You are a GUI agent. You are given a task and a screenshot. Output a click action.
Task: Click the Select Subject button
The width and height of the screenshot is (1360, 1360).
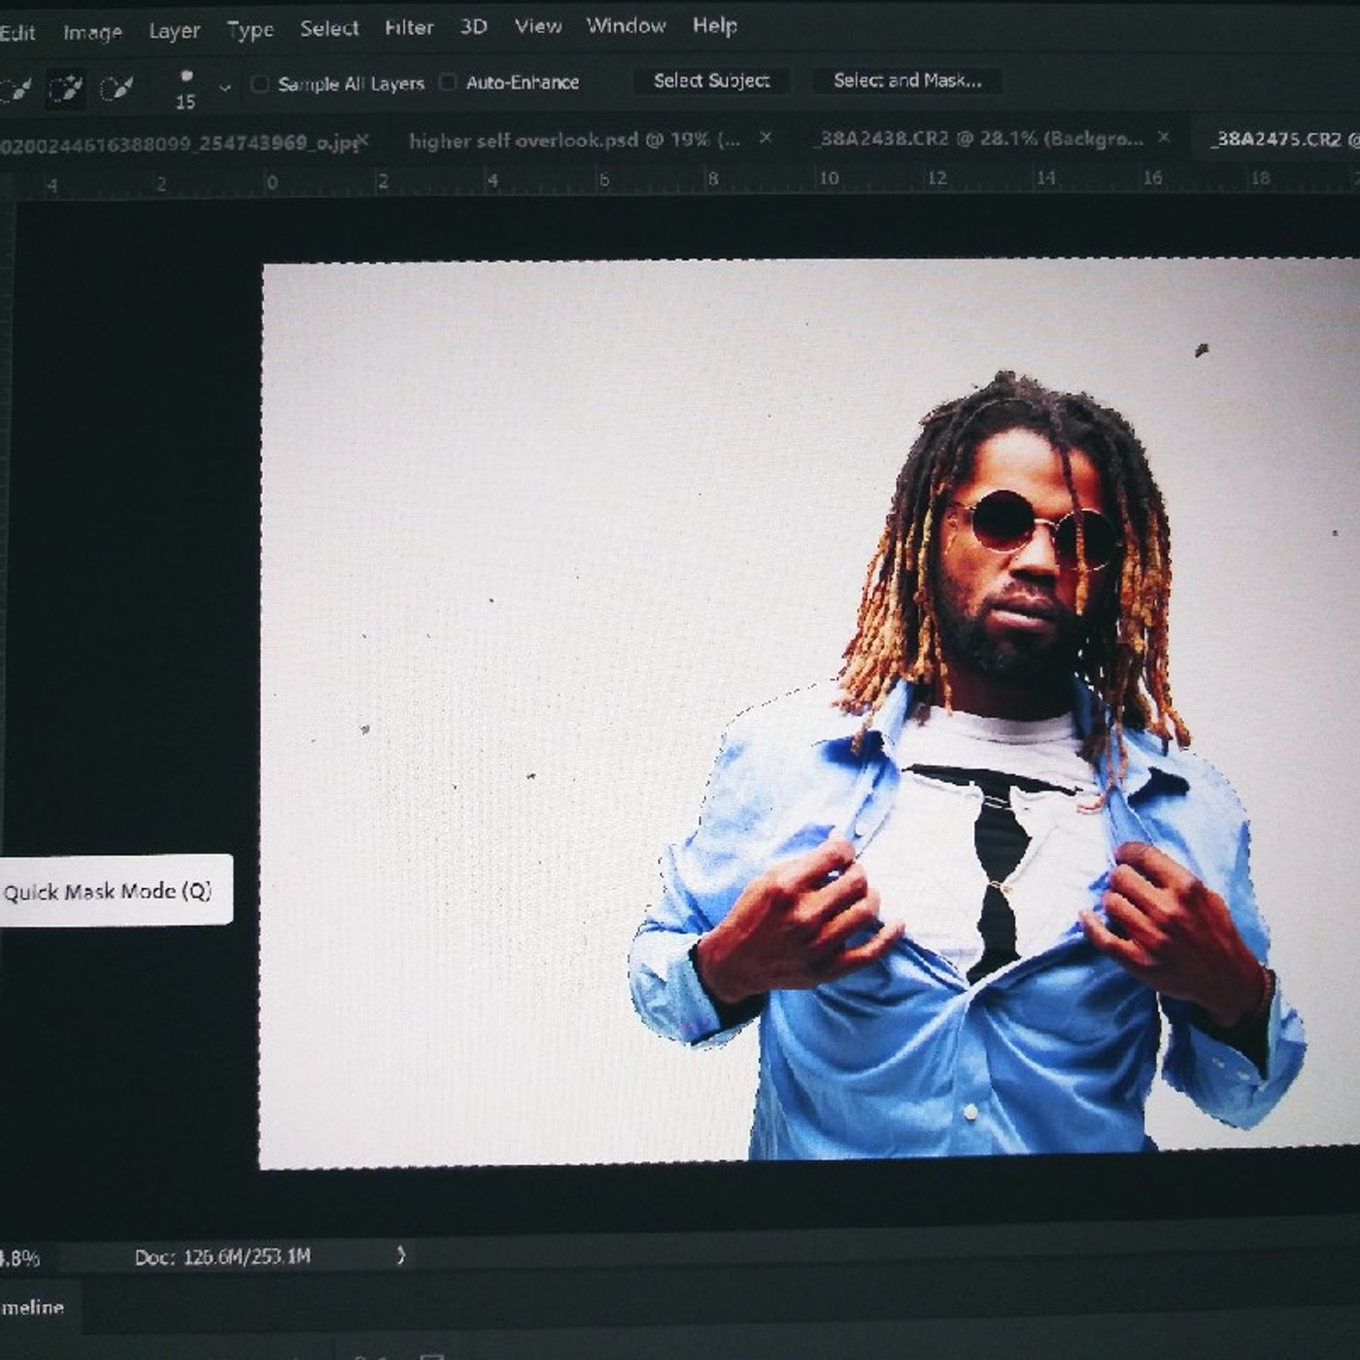click(x=711, y=81)
